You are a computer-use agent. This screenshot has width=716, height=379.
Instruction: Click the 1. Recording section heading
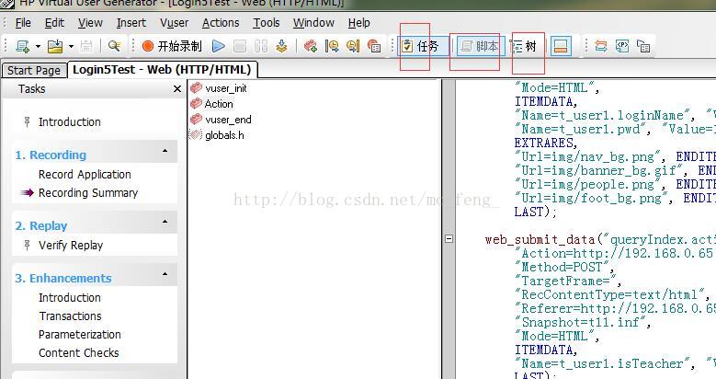pos(51,155)
